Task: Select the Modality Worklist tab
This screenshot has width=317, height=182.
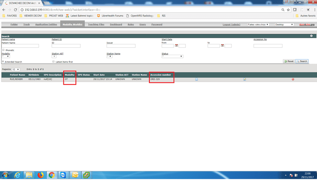Action: point(73,24)
